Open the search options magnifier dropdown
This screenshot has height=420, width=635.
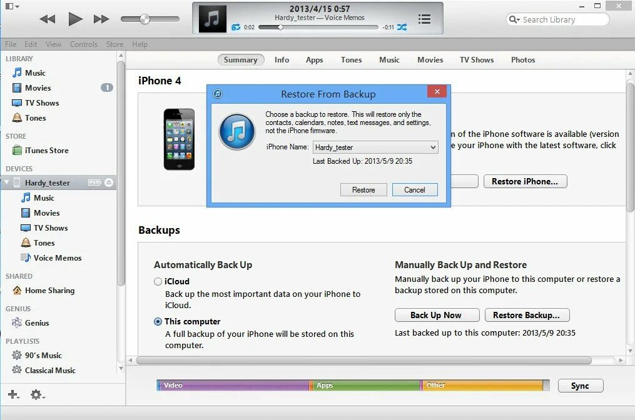[514, 19]
